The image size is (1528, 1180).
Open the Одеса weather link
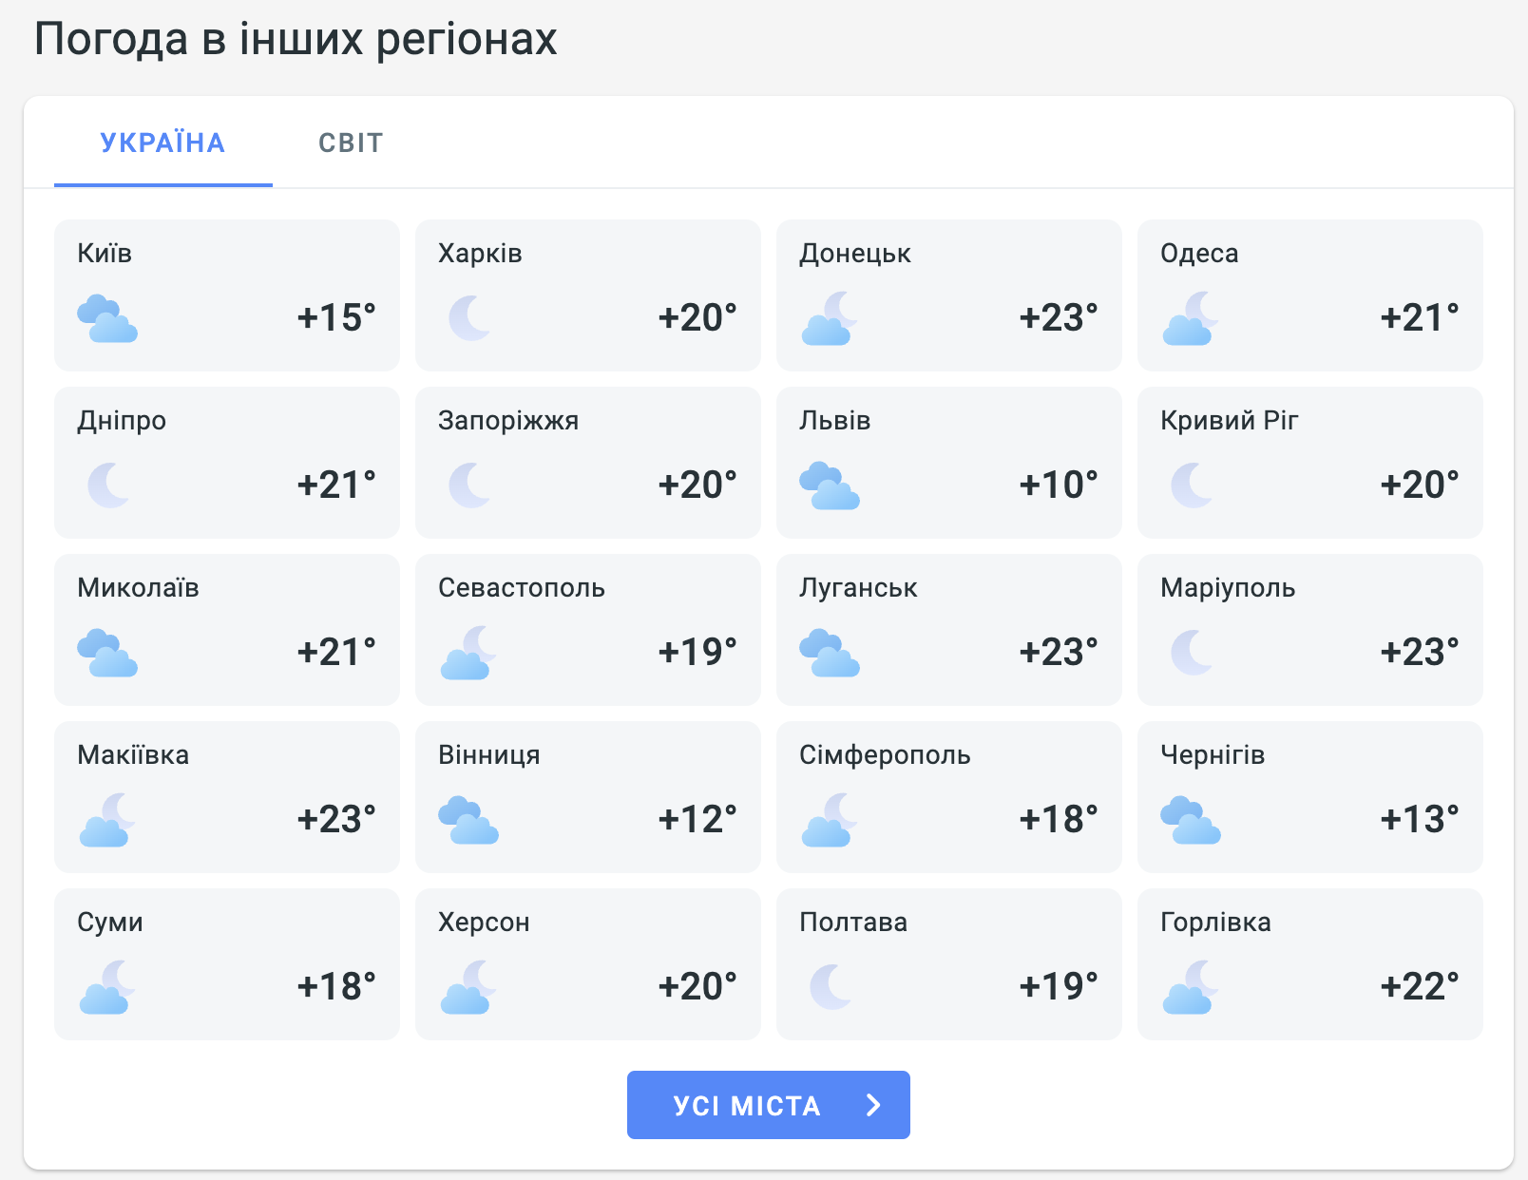(x=1310, y=295)
